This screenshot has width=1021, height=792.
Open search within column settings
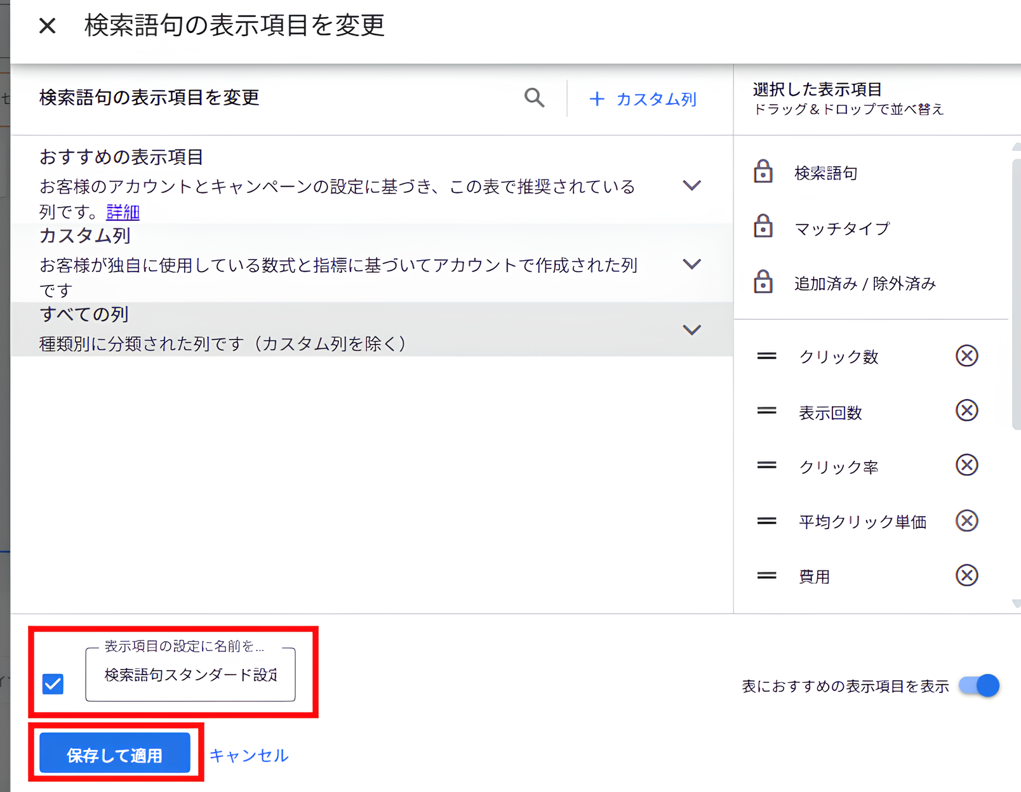point(534,98)
